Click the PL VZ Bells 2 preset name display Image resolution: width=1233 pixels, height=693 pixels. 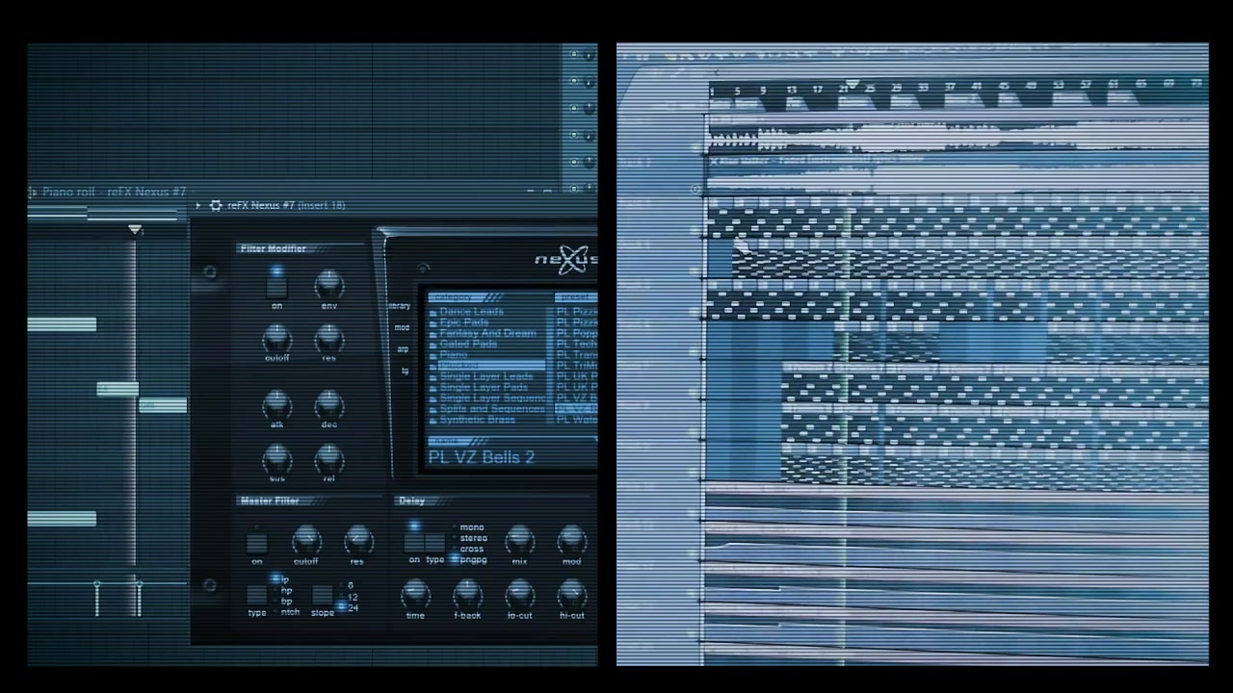pos(482,457)
